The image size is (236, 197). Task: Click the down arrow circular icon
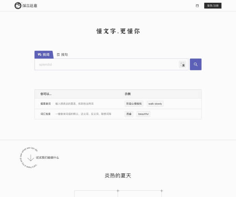coord(31,158)
